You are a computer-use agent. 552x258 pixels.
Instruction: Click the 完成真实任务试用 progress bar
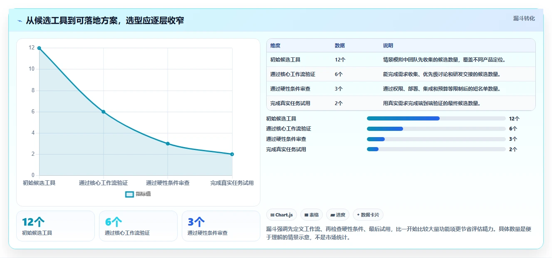click(x=436, y=149)
